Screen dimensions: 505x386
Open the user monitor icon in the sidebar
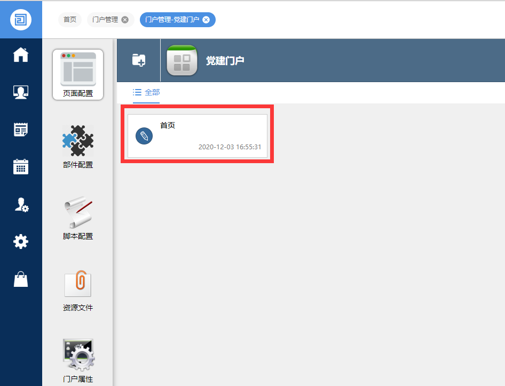pos(21,92)
